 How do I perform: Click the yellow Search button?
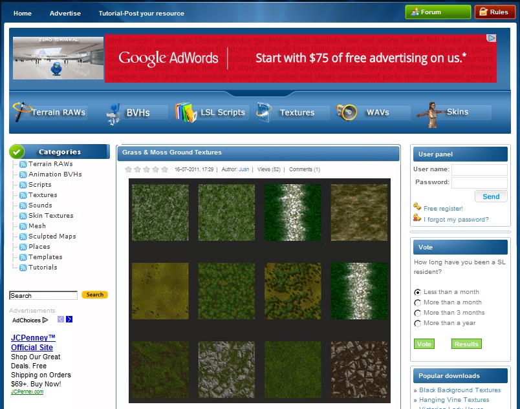(95, 295)
